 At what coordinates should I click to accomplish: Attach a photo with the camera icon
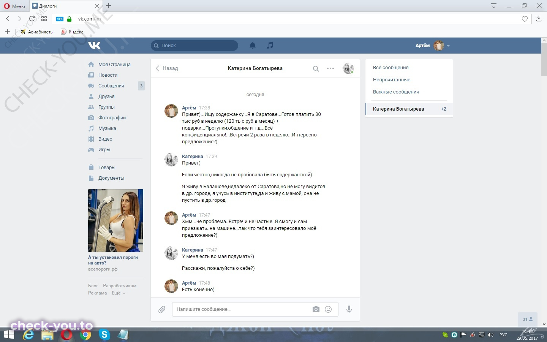coord(316,309)
